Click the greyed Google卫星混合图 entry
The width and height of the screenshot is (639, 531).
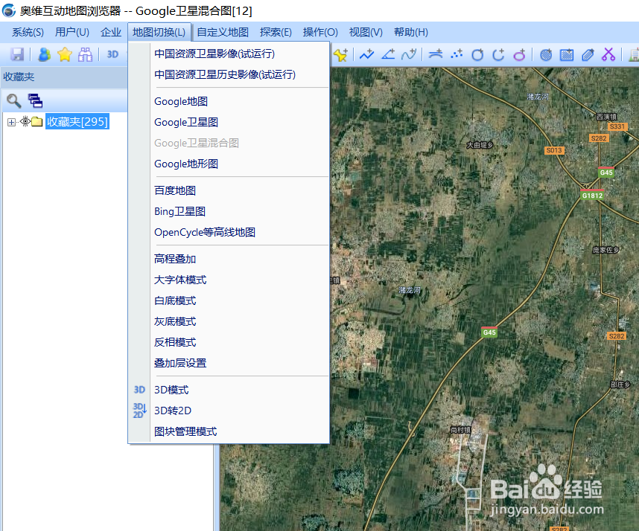pyautogui.click(x=240, y=143)
